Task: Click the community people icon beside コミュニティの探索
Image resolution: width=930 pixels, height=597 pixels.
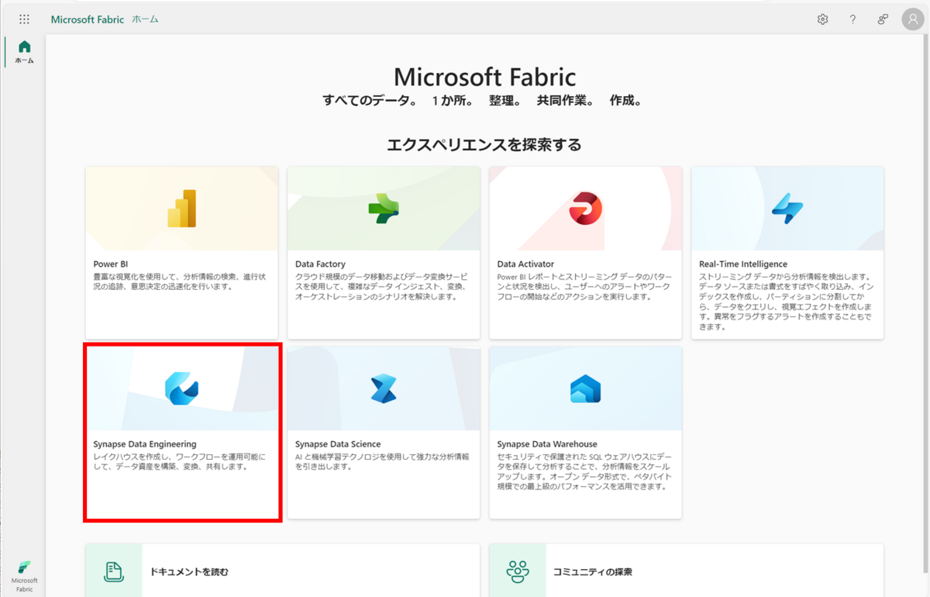Action: tap(518, 572)
